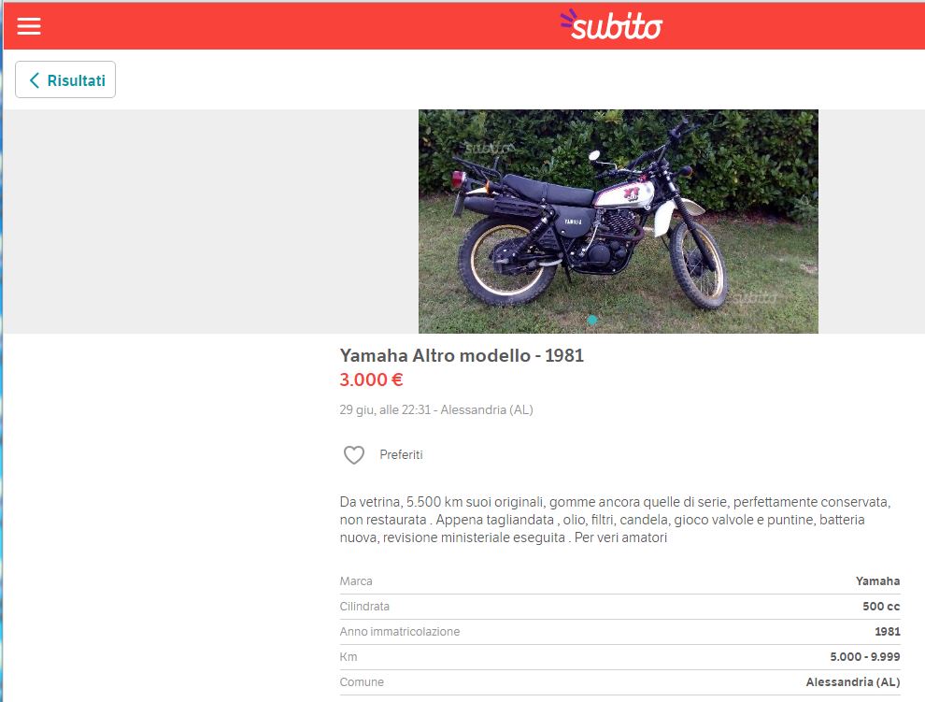The image size is (925, 702).
Task: Open the hamburger menu icon
Action: click(29, 26)
